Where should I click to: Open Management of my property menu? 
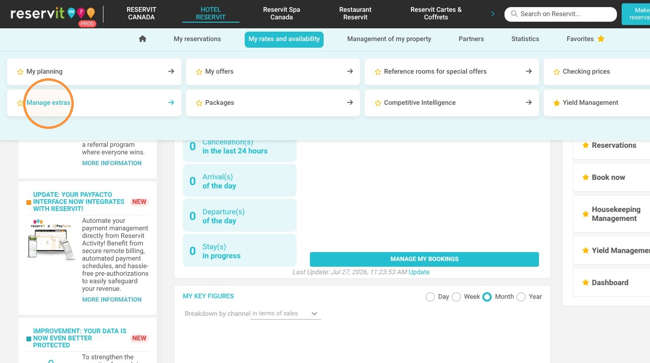tap(389, 39)
